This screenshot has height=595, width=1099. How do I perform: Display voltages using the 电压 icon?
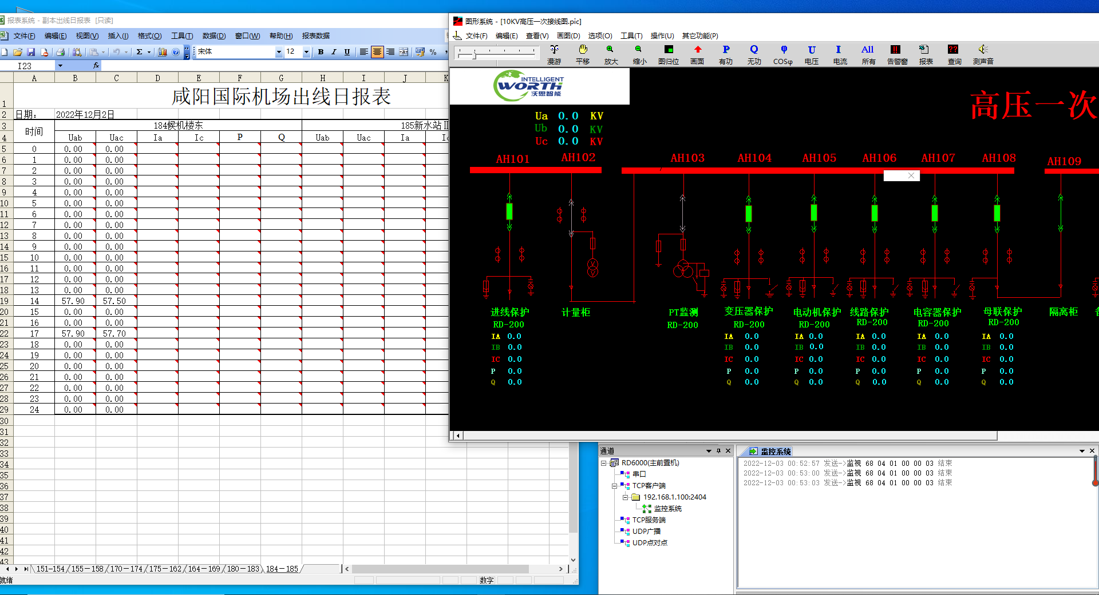pos(811,54)
